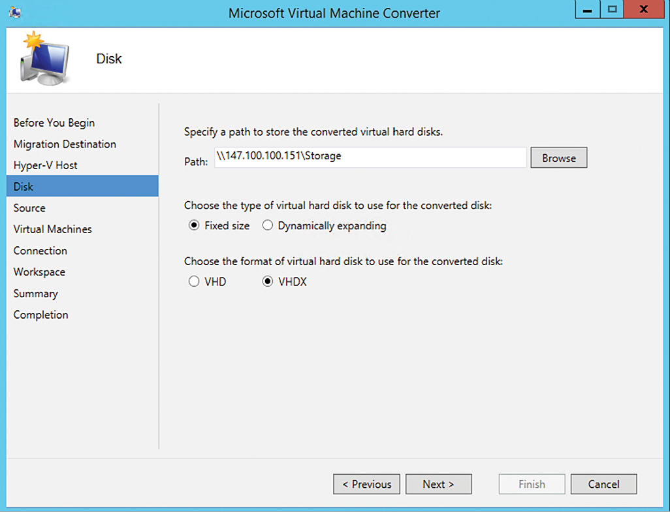Click Next to continue the wizard

point(438,484)
